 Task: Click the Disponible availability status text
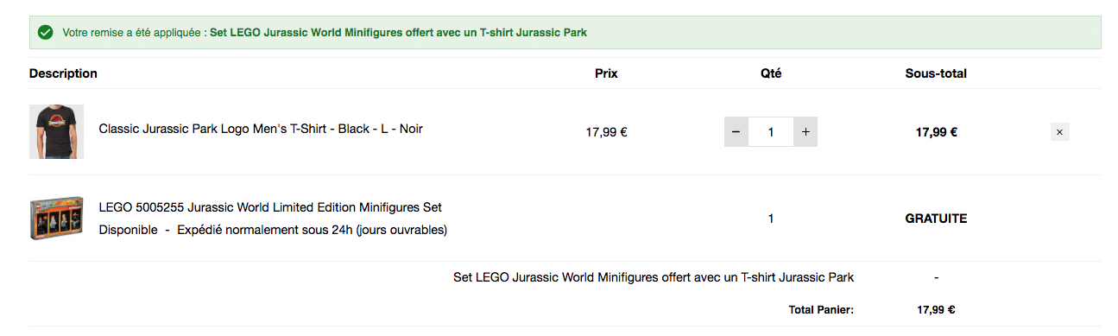tap(128, 230)
